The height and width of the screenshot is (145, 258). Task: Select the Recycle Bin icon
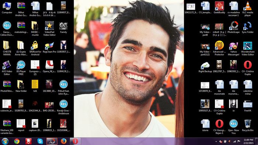[247, 125]
